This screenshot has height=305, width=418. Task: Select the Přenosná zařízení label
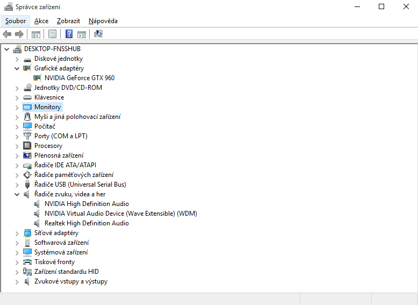point(59,155)
